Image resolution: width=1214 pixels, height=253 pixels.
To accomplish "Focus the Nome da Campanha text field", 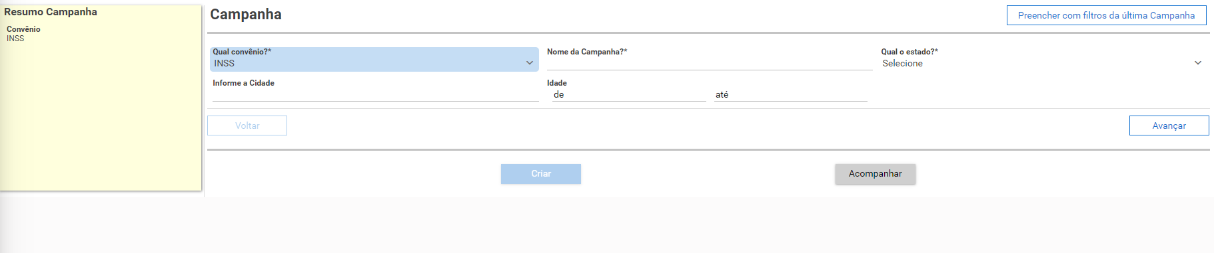I will [x=710, y=63].
